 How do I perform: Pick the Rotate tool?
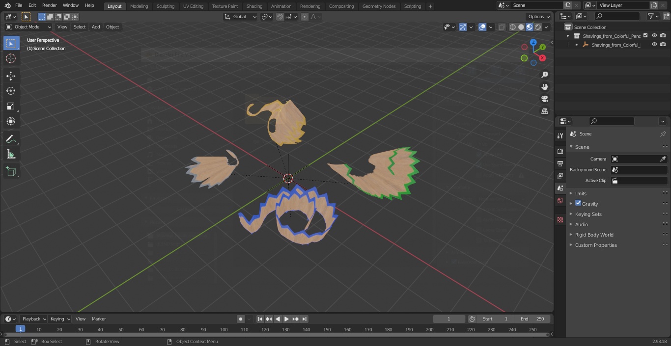click(11, 91)
